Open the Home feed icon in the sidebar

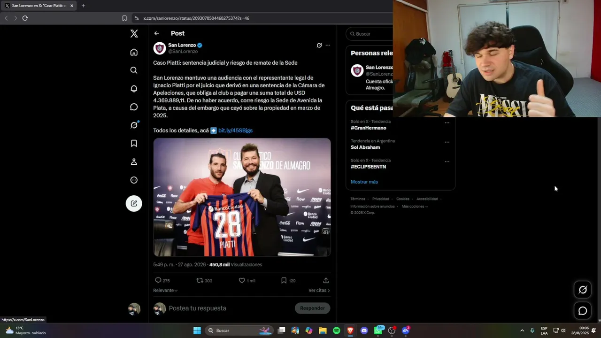134,52
